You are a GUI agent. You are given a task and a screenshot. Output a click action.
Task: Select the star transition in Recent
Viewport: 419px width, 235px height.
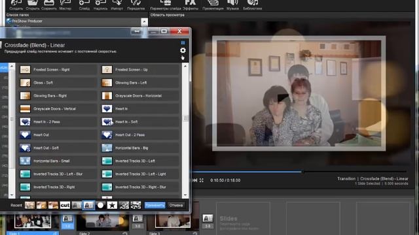(112, 205)
